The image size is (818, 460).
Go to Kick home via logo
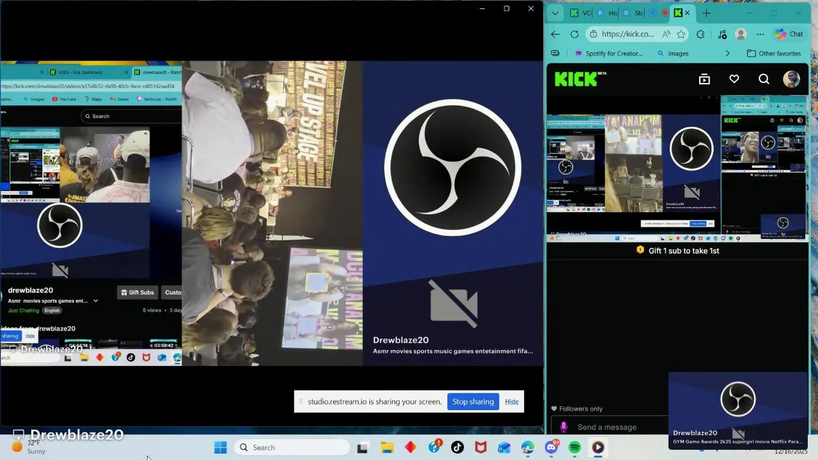pyautogui.click(x=580, y=79)
